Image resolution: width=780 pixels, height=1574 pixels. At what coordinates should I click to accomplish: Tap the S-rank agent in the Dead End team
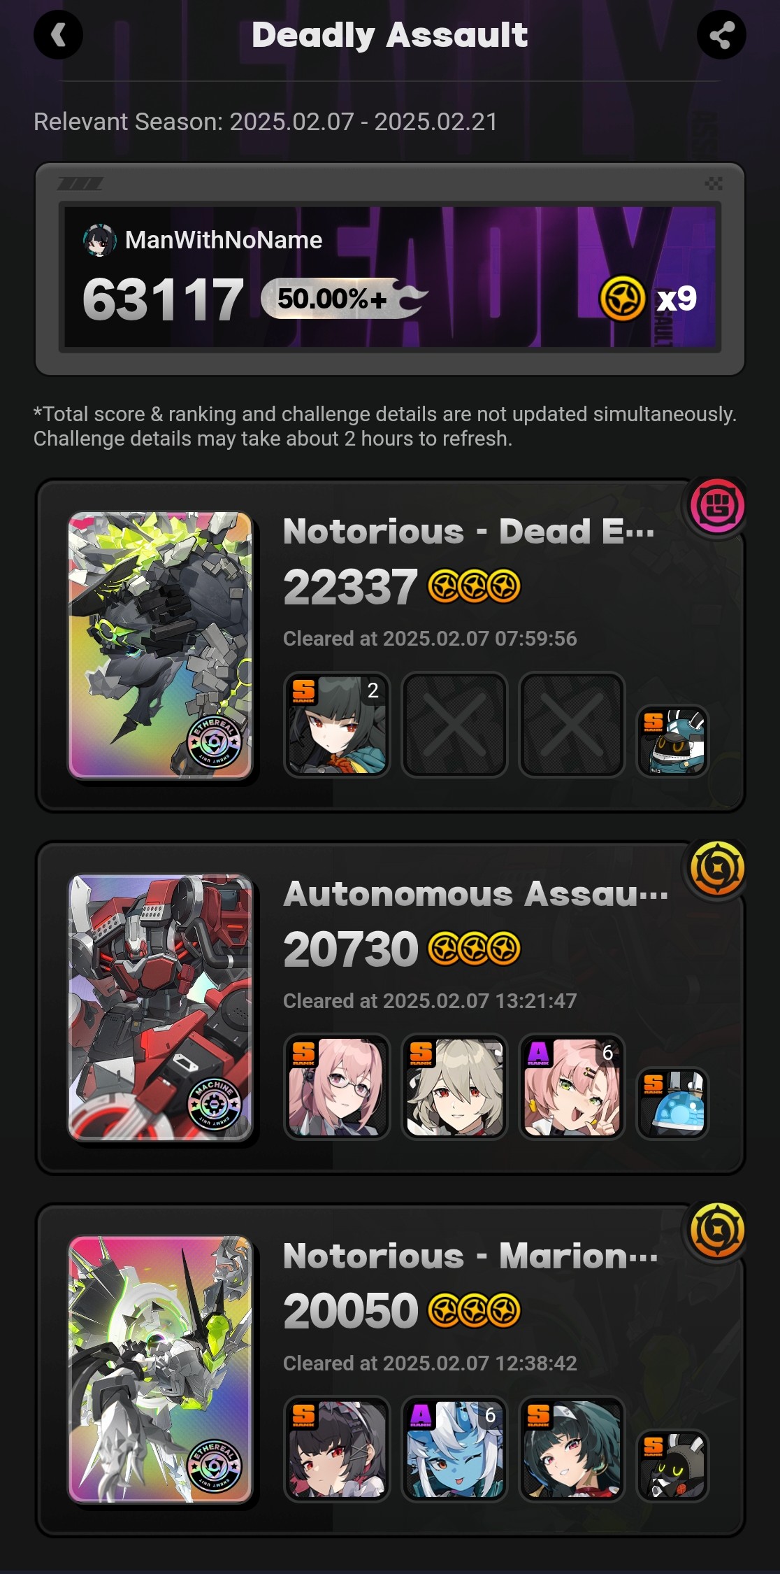point(337,725)
